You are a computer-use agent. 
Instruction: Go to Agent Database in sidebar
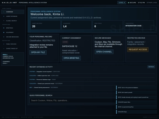tap(13, 16)
